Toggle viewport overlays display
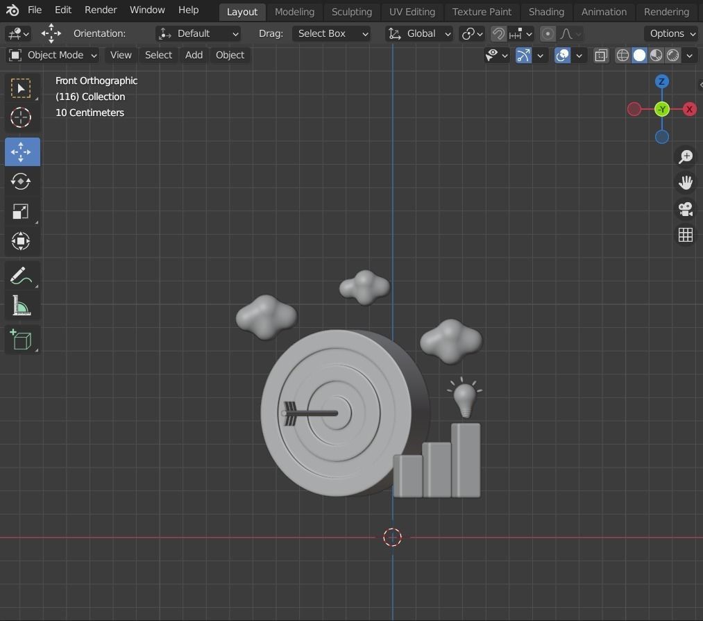 (x=562, y=56)
